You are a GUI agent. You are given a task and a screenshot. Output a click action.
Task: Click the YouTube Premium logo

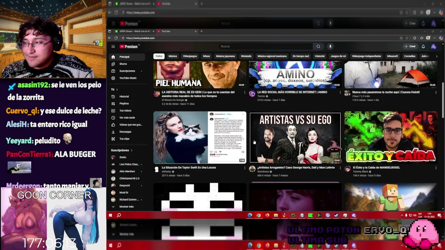pos(129,47)
